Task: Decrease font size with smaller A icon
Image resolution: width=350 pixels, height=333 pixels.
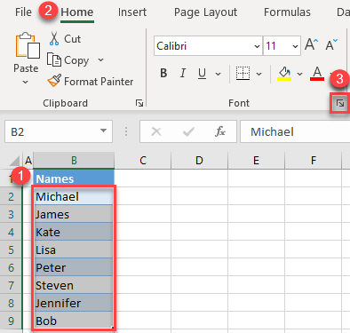Action: point(331,45)
